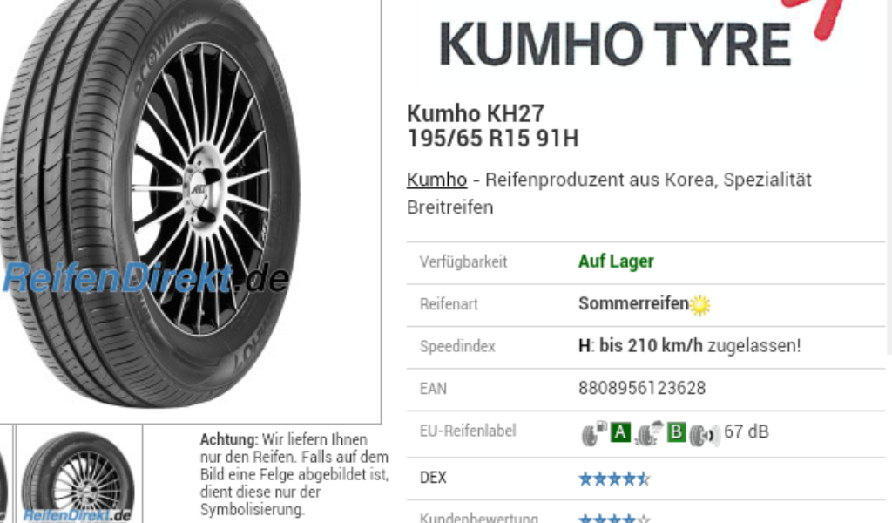Select the small tyre thumbnail below image
This screenshot has width=892, height=523.
click(x=79, y=474)
